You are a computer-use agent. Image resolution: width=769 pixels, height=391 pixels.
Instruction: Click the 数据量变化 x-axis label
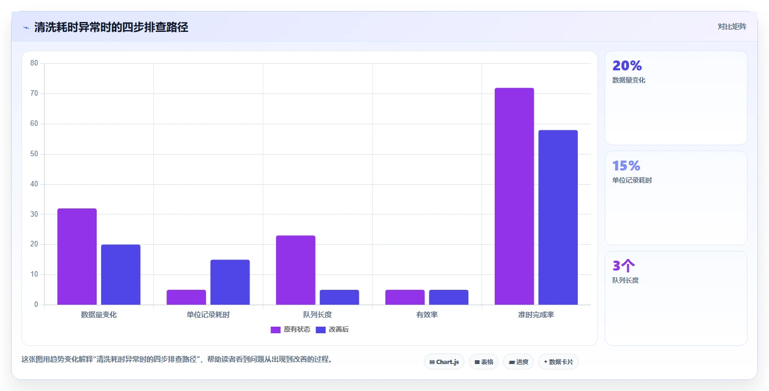[99, 315]
